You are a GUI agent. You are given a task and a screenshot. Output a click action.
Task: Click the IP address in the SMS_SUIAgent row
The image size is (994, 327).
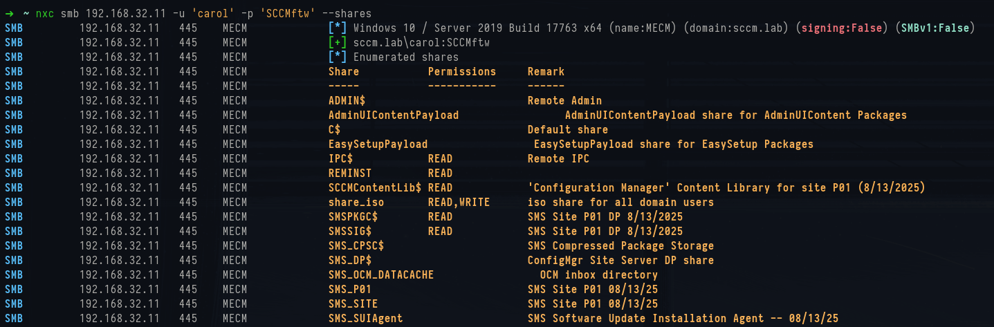pos(120,319)
